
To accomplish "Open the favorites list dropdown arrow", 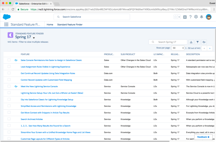I will pos(179,17).
